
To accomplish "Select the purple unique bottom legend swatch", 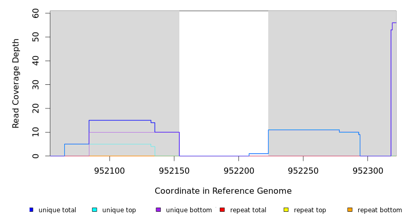I will click(x=158, y=210).
